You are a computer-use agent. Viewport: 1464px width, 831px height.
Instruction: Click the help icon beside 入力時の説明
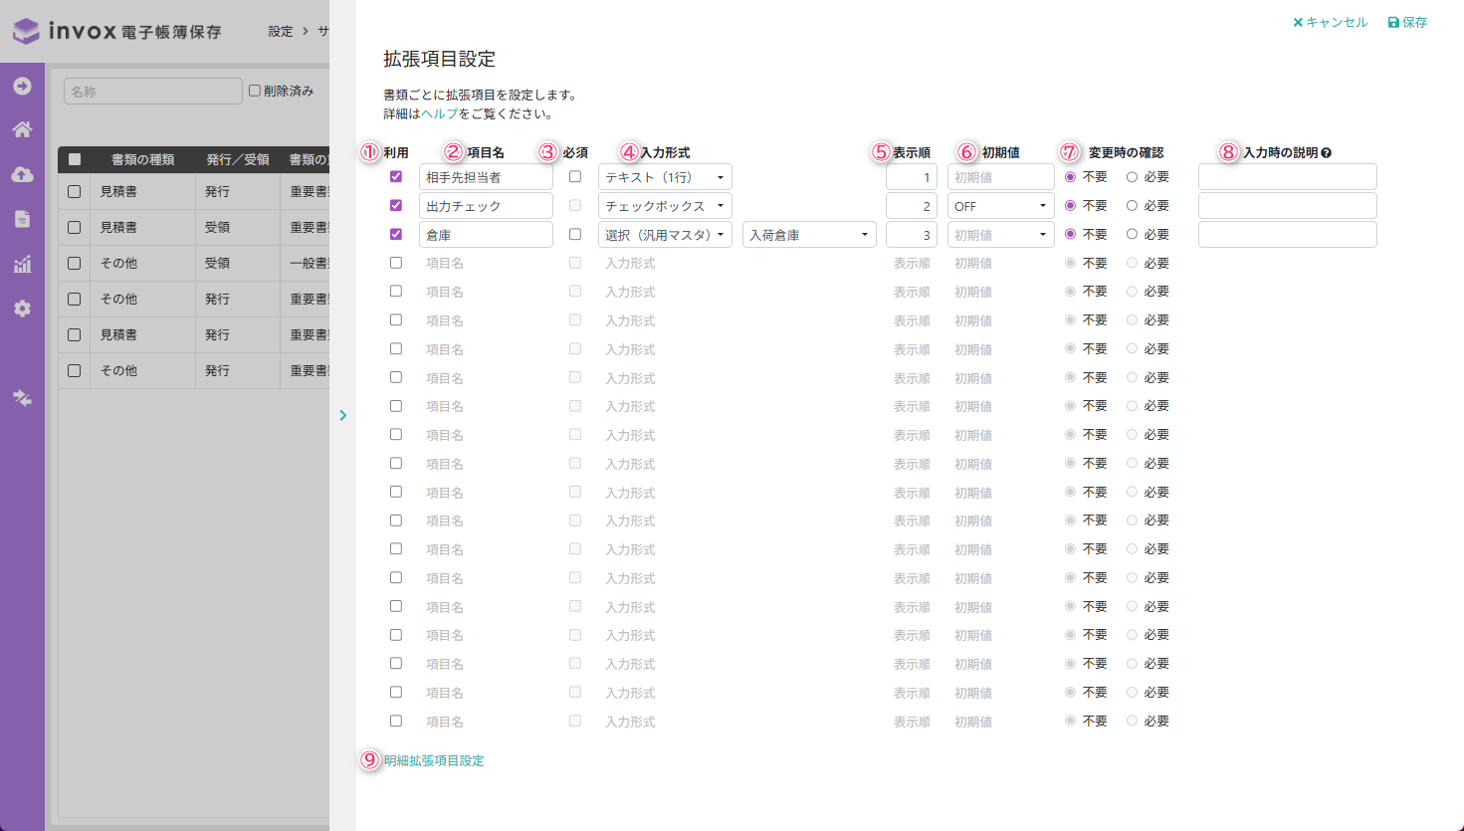point(1326,153)
